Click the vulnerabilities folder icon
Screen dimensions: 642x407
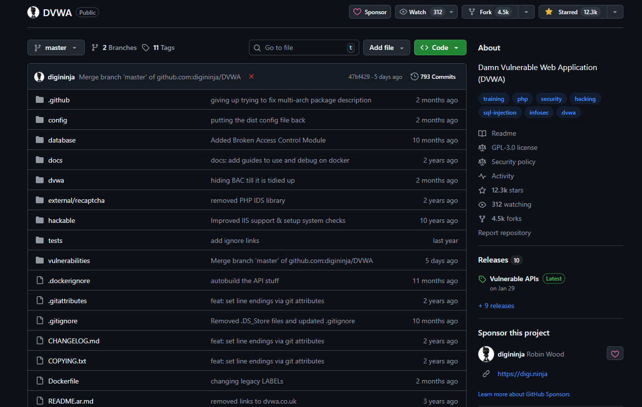point(40,261)
